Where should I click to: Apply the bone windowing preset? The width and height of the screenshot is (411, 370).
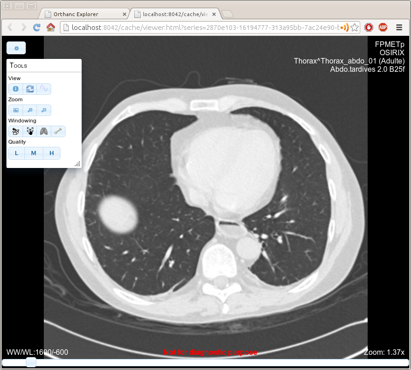pos(58,131)
